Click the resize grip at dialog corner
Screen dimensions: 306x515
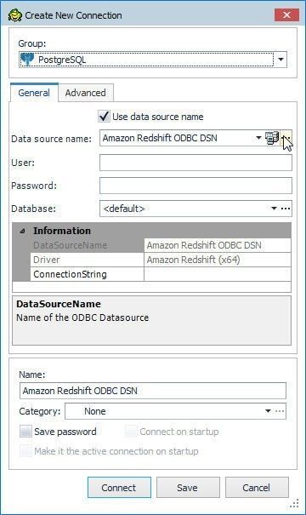click(x=294, y=503)
